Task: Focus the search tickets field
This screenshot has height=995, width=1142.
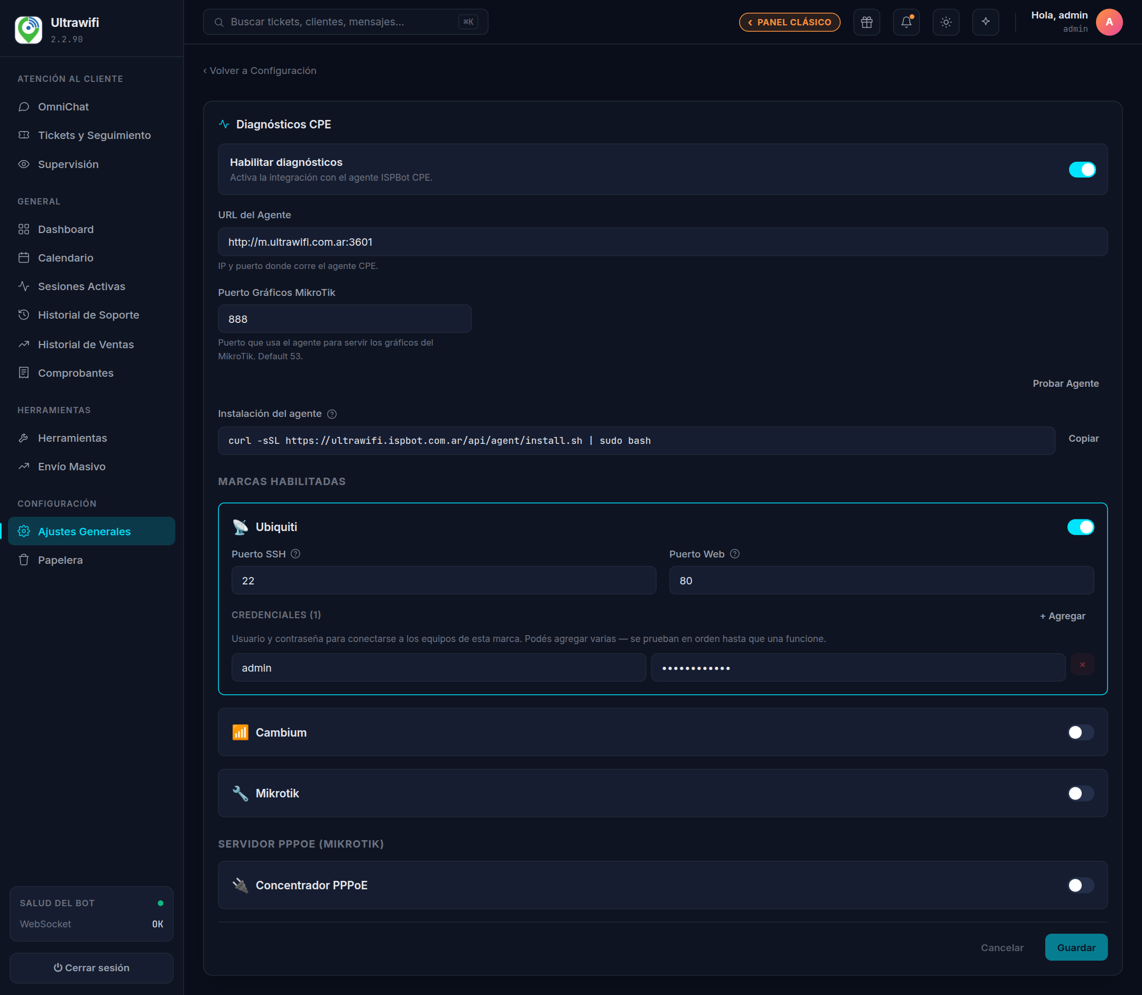Action: (345, 22)
